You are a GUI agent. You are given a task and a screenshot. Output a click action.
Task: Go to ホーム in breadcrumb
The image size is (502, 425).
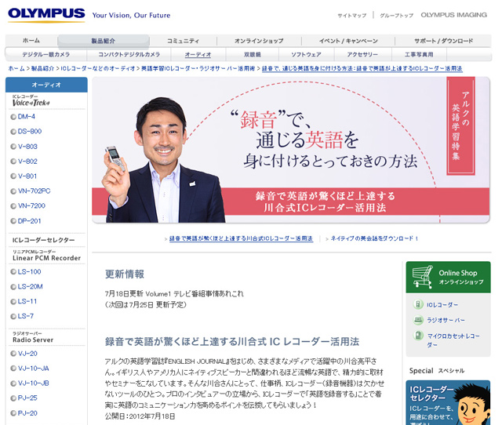point(16,68)
